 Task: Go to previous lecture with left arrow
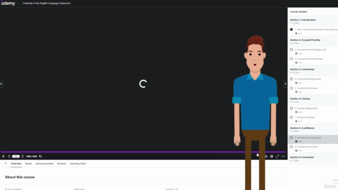tap(1, 84)
